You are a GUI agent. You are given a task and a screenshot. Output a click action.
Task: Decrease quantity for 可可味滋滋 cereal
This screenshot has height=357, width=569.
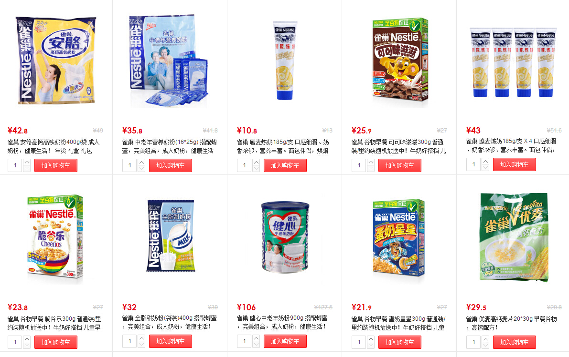371,168
